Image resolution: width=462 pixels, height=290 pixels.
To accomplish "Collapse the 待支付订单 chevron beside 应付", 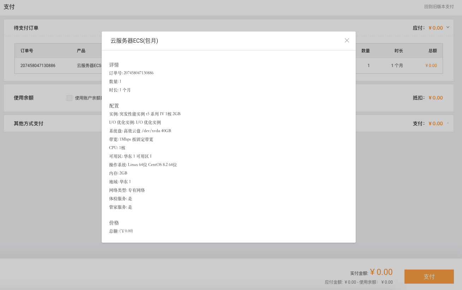I will 448,27.
